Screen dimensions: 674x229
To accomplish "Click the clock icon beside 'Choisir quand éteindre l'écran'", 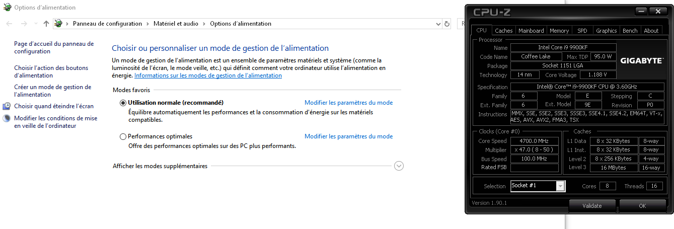I will 7,106.
